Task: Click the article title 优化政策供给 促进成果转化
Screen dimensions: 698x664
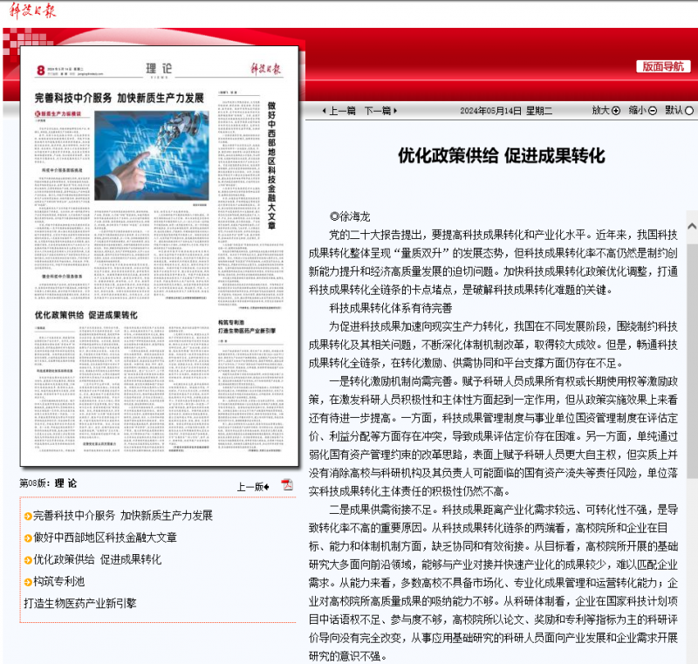Action: point(502,156)
